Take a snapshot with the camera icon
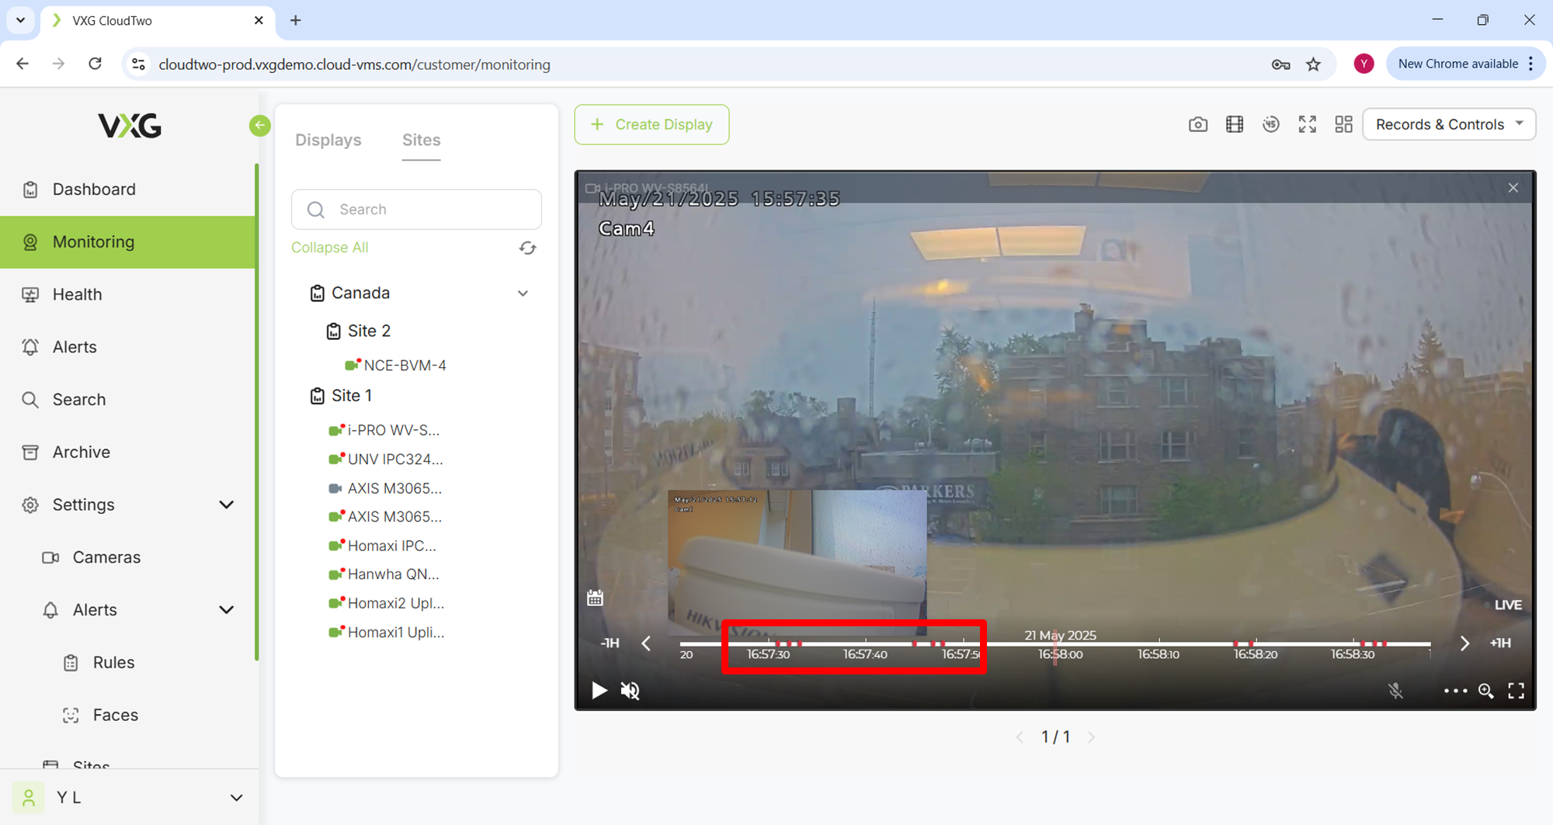 point(1197,124)
